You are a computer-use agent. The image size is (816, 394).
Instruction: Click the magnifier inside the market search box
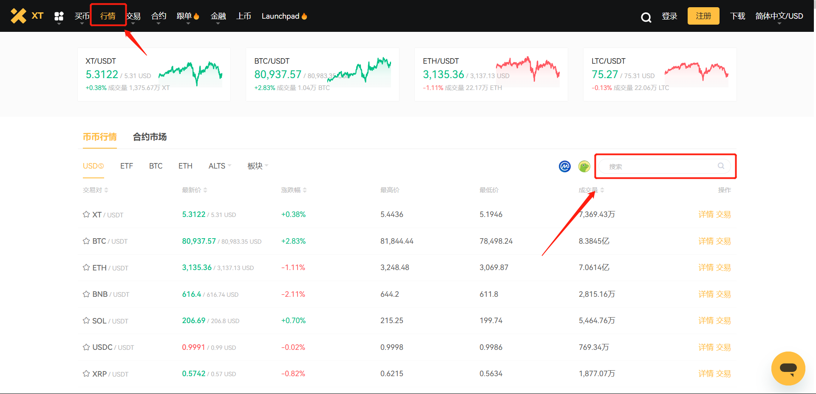[721, 166]
